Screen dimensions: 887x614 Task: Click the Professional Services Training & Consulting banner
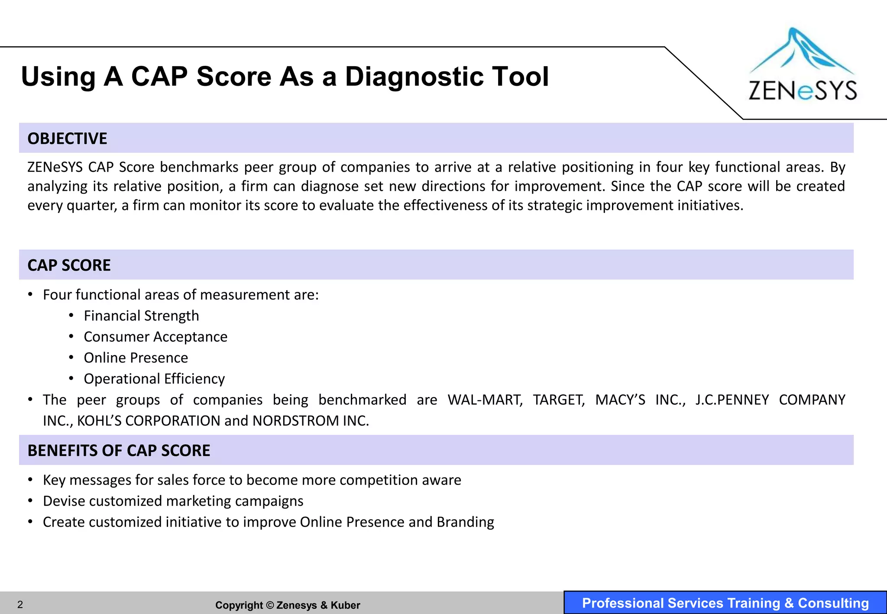[x=725, y=603]
